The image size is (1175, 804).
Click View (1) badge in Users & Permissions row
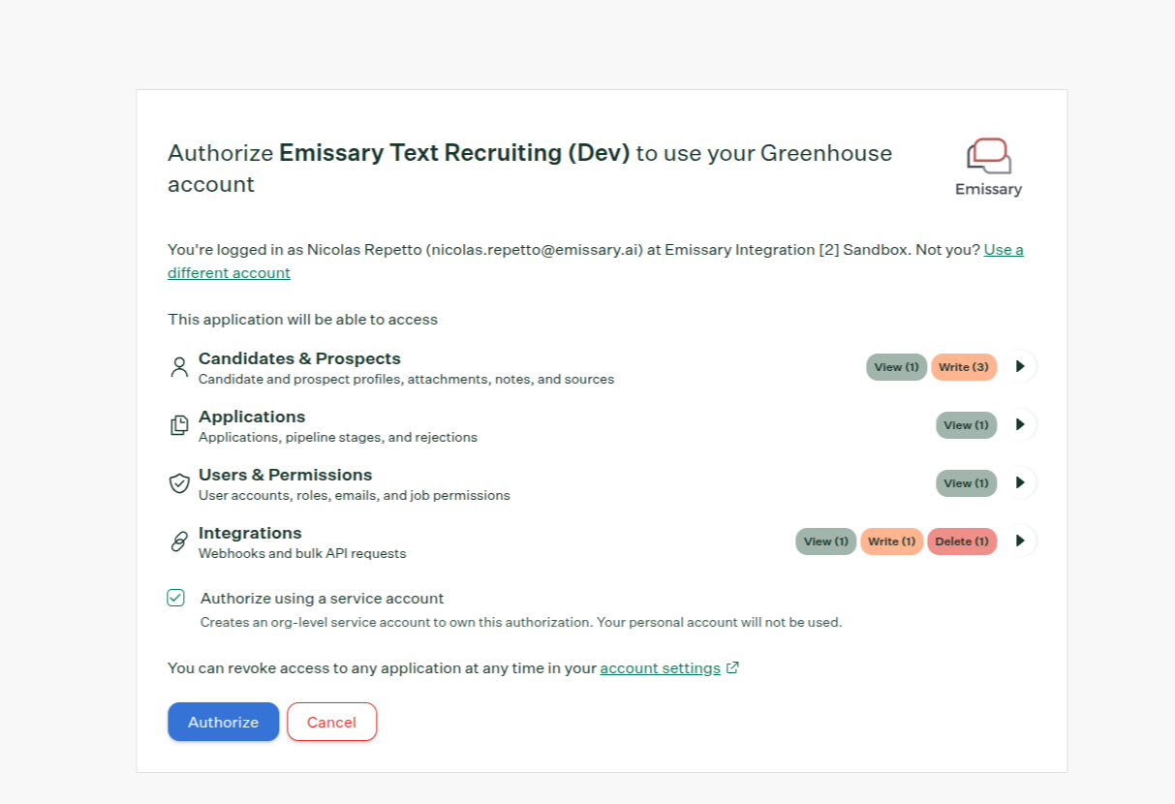pyautogui.click(x=966, y=483)
